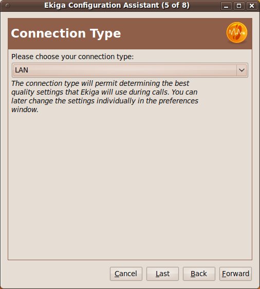This screenshot has width=260, height=289.
Task: Advance with the Forward button
Action: pyautogui.click(x=235, y=274)
